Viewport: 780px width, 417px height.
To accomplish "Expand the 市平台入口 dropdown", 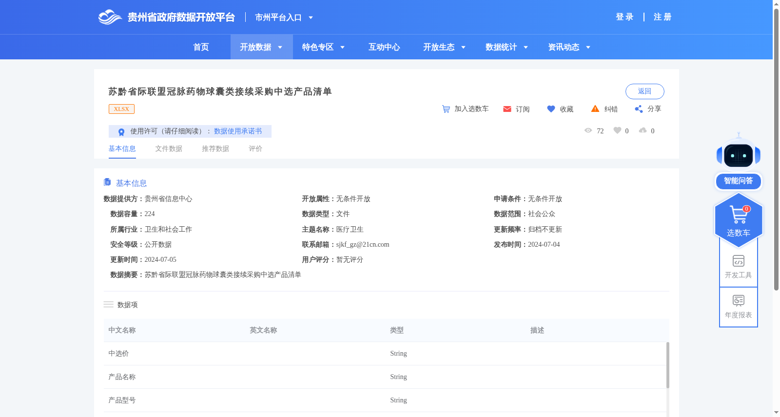I will coord(284,18).
